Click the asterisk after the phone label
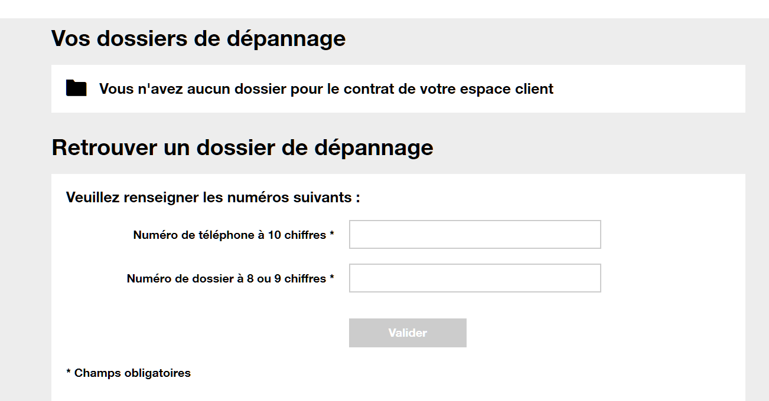The image size is (769, 401). pyautogui.click(x=332, y=235)
